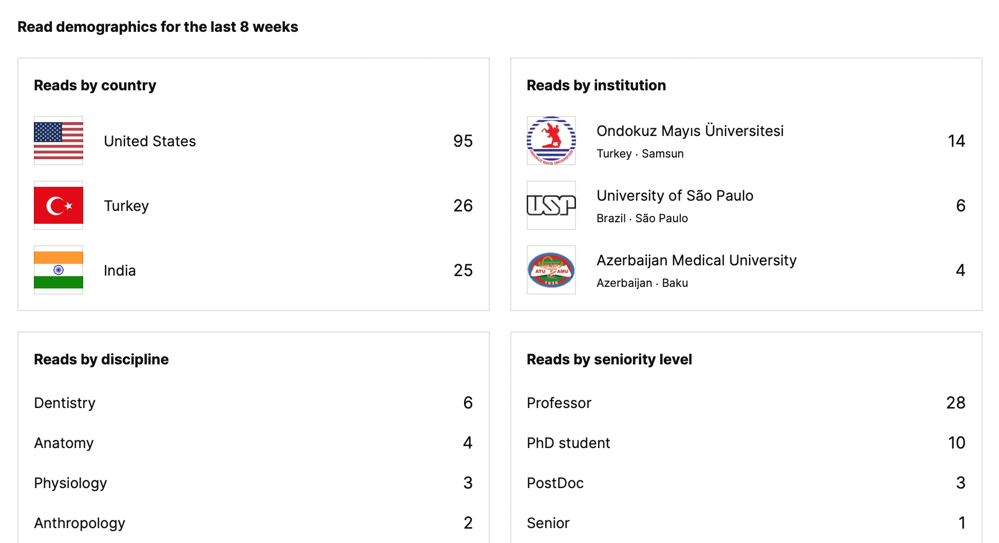This screenshot has width=999, height=543.
Task: Click the PhD student seniority entry
Action: (568, 443)
